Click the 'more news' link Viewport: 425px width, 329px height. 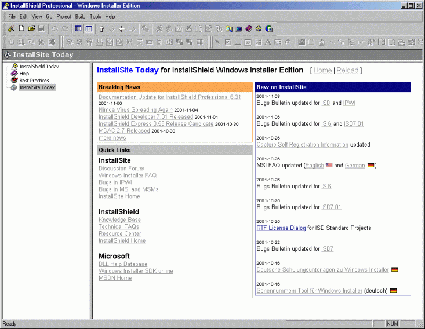[x=112, y=138]
